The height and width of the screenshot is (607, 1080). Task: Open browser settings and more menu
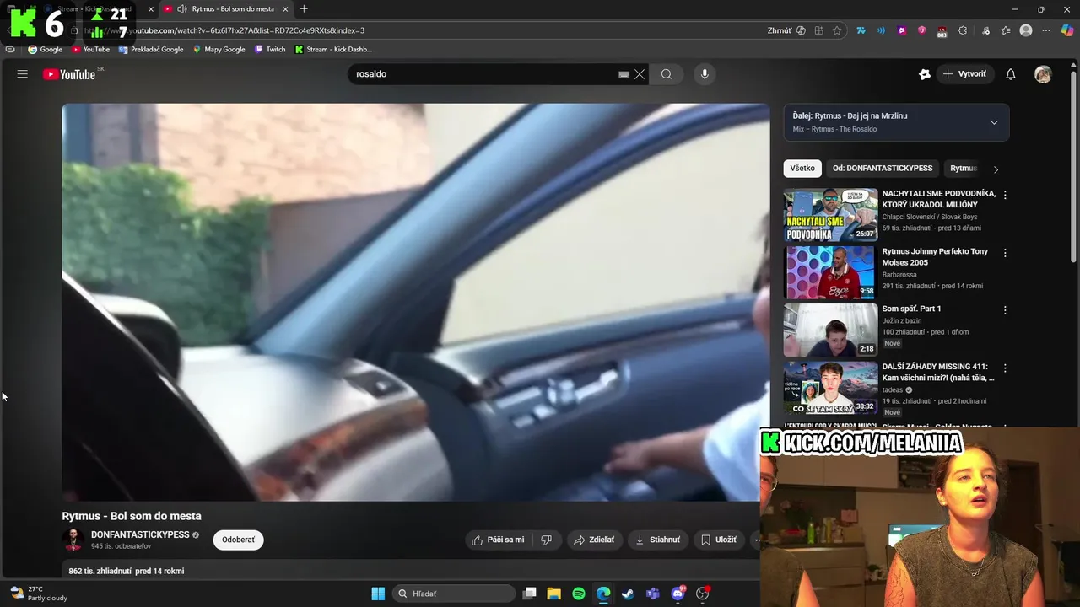click(1046, 30)
